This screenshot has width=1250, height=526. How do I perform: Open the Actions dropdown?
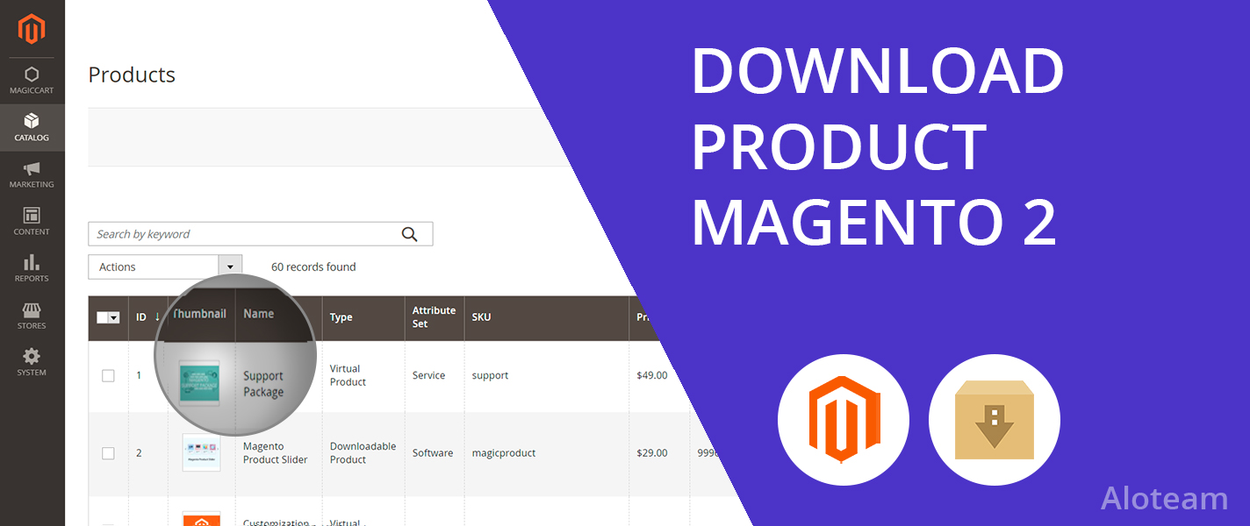point(165,267)
